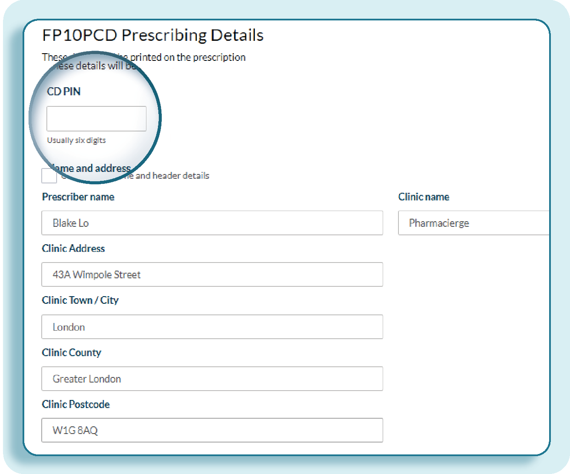Click the FP10PCD Prescribing Details heading
This screenshot has width=570, height=474.
tap(153, 35)
